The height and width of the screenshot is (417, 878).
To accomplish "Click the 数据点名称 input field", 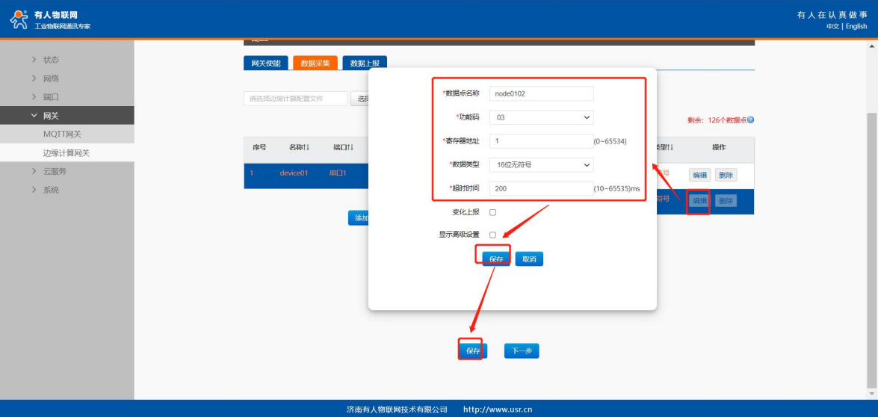I will pyautogui.click(x=541, y=93).
